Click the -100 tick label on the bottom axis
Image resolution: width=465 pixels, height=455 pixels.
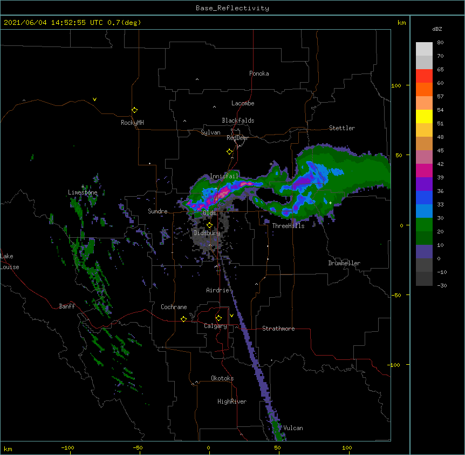coord(67,447)
